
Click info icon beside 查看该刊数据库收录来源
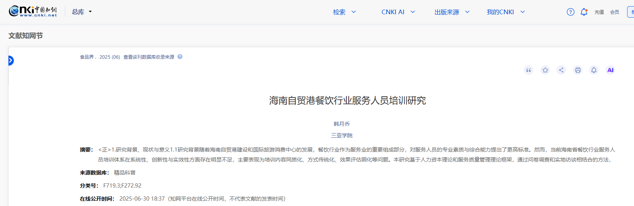tap(180, 57)
